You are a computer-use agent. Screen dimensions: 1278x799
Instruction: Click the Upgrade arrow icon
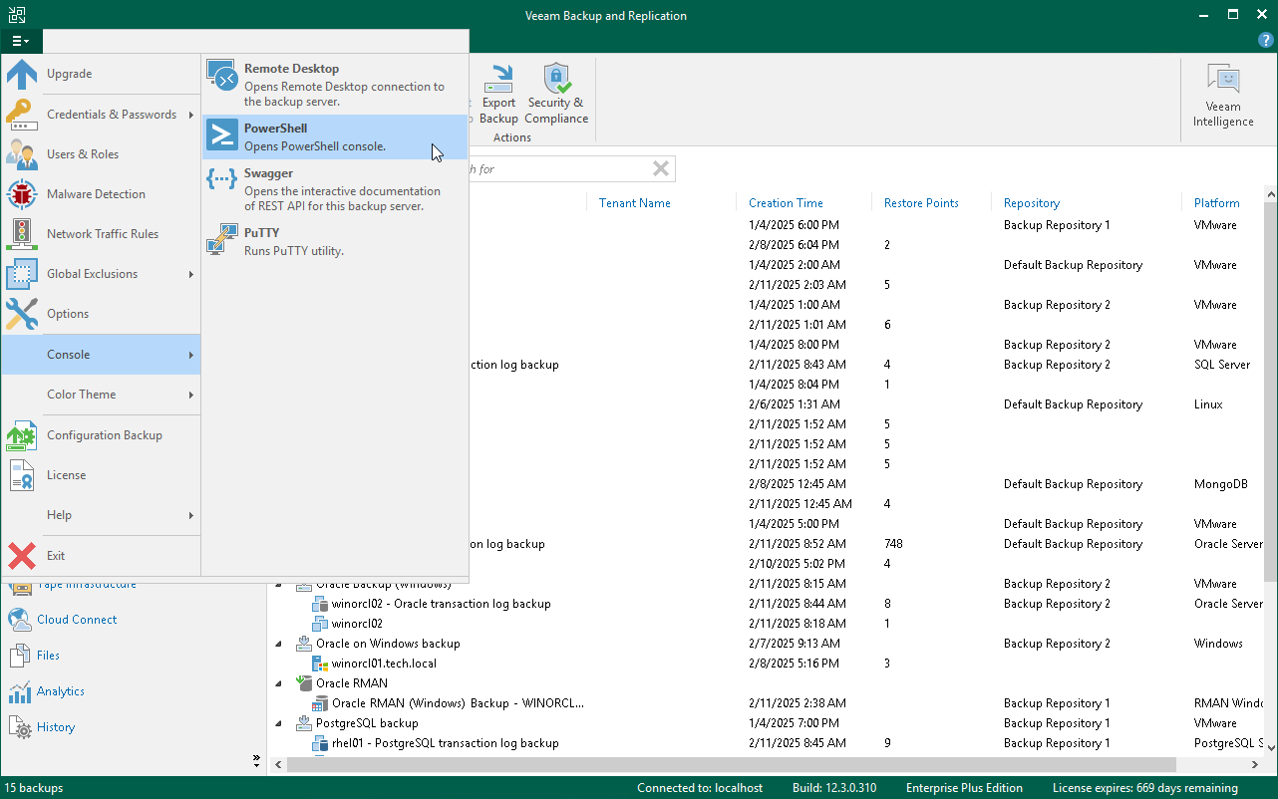pyautogui.click(x=22, y=75)
